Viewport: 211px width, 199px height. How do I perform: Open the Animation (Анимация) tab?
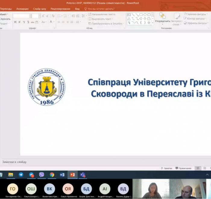tap(22, 9)
